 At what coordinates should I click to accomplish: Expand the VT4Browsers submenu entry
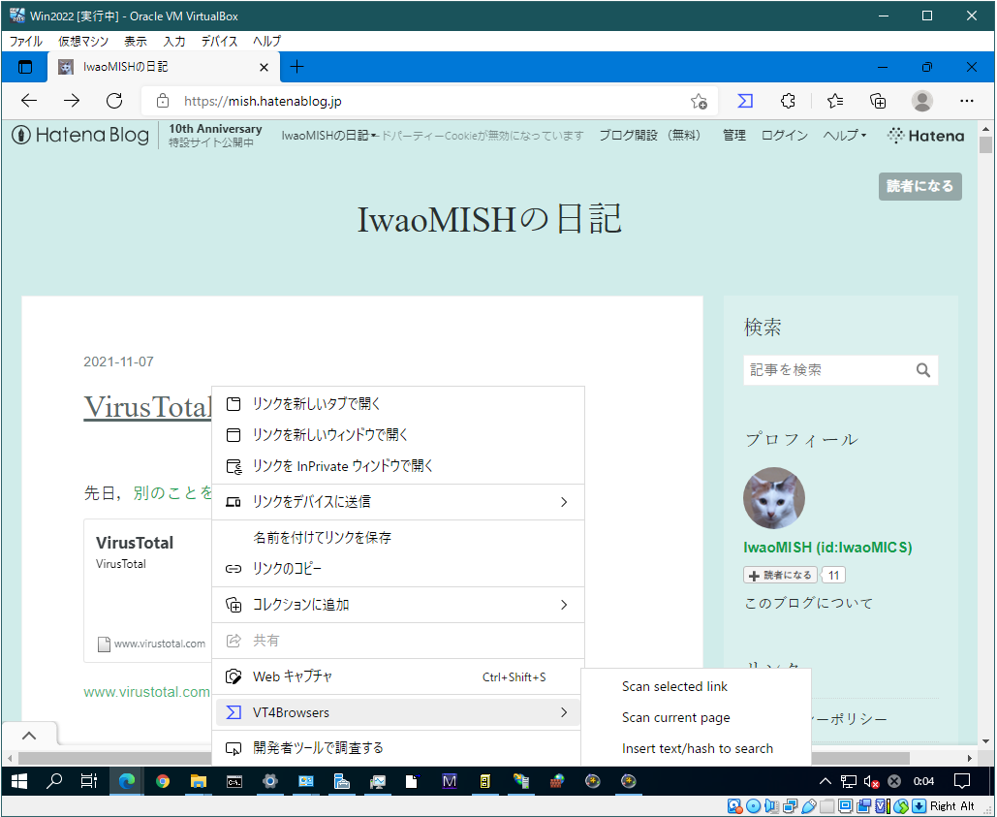398,712
